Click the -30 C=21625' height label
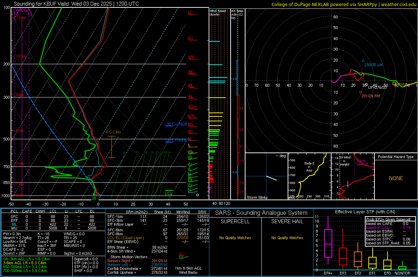The width and height of the screenshot is (418, 277). 176,125
